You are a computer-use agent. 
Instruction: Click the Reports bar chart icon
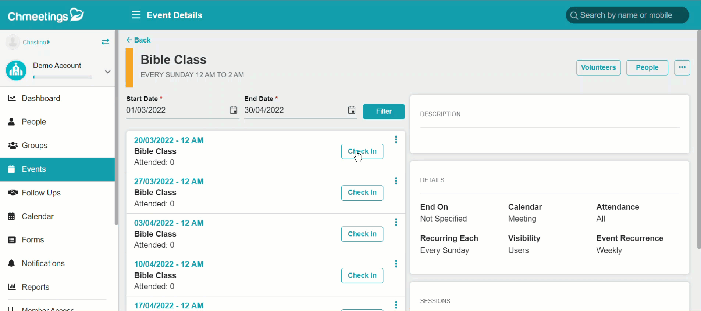point(12,287)
